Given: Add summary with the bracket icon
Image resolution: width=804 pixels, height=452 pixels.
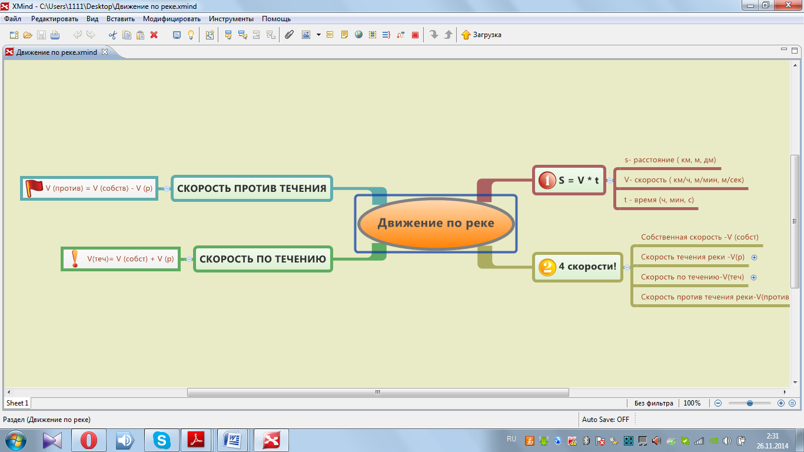Looking at the screenshot, I should click(x=387, y=35).
